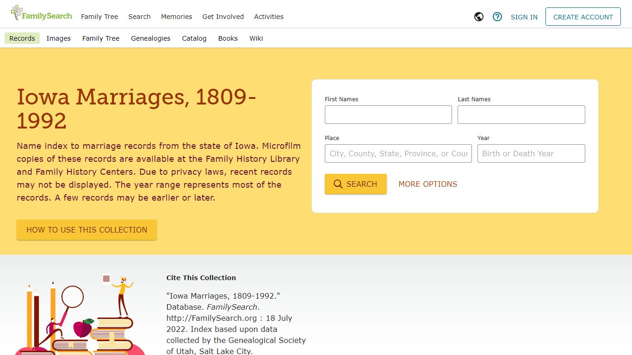Focus the Place input field
The height and width of the screenshot is (355, 632).
pos(398,153)
